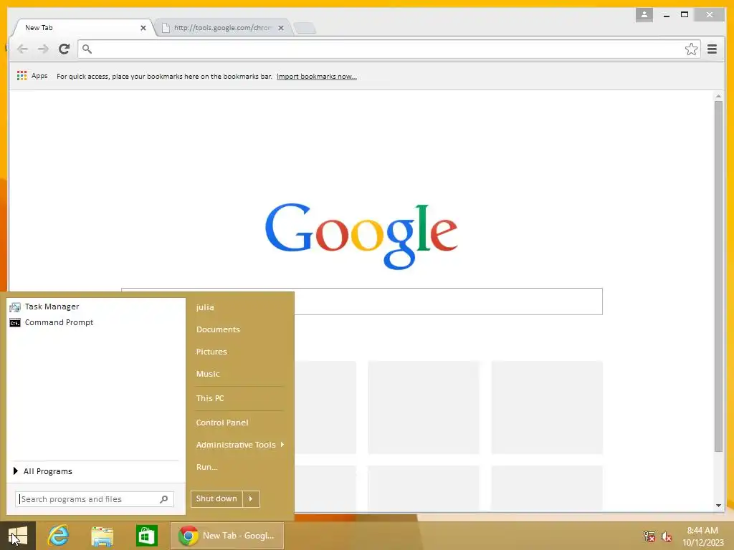Click the Windows Start button
This screenshot has height=550, width=734.
[x=18, y=536]
